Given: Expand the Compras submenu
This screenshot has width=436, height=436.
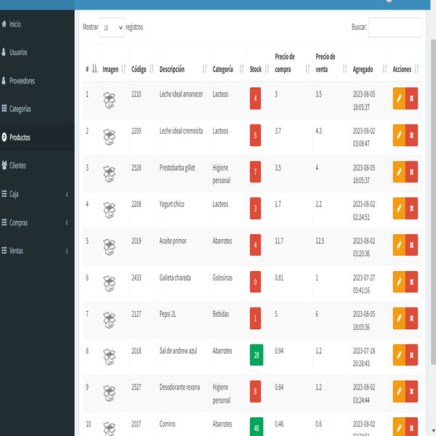Looking at the screenshot, I should [37, 222].
